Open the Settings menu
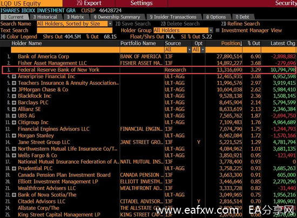The height and width of the screenshot is (218, 297). click(x=141, y=3)
